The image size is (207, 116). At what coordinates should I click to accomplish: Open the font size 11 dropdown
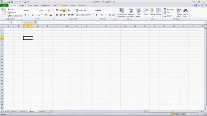coord(46,10)
